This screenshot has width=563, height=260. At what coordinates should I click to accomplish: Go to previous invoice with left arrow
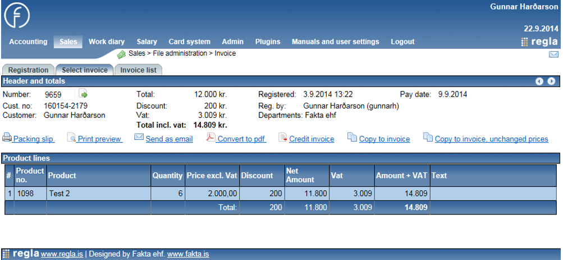pyautogui.click(x=539, y=81)
